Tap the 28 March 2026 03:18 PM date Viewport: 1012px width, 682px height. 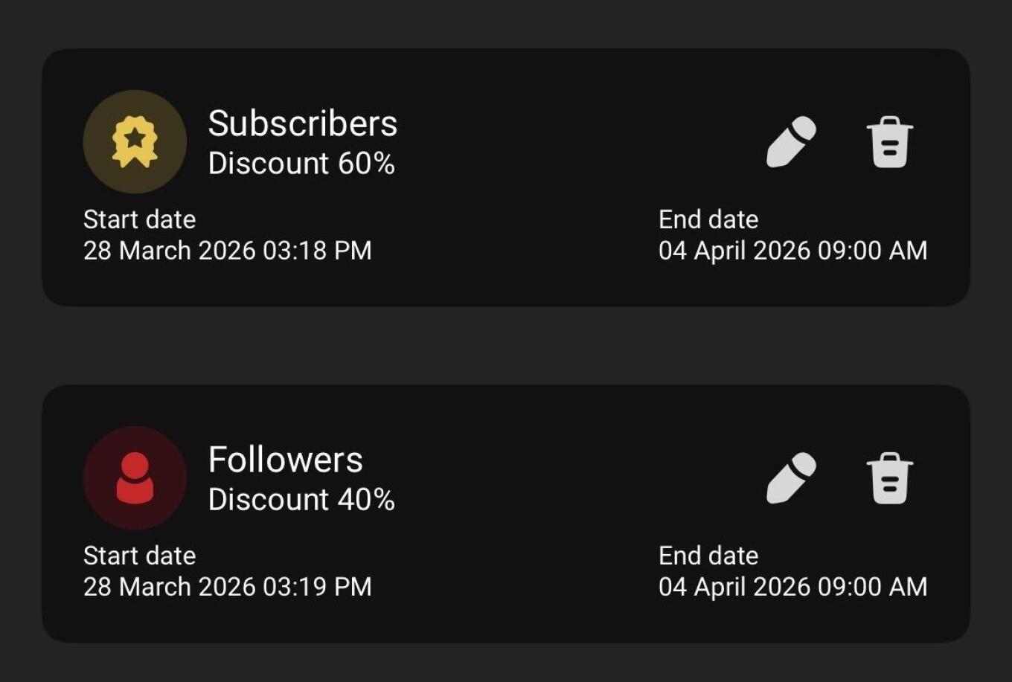(227, 251)
